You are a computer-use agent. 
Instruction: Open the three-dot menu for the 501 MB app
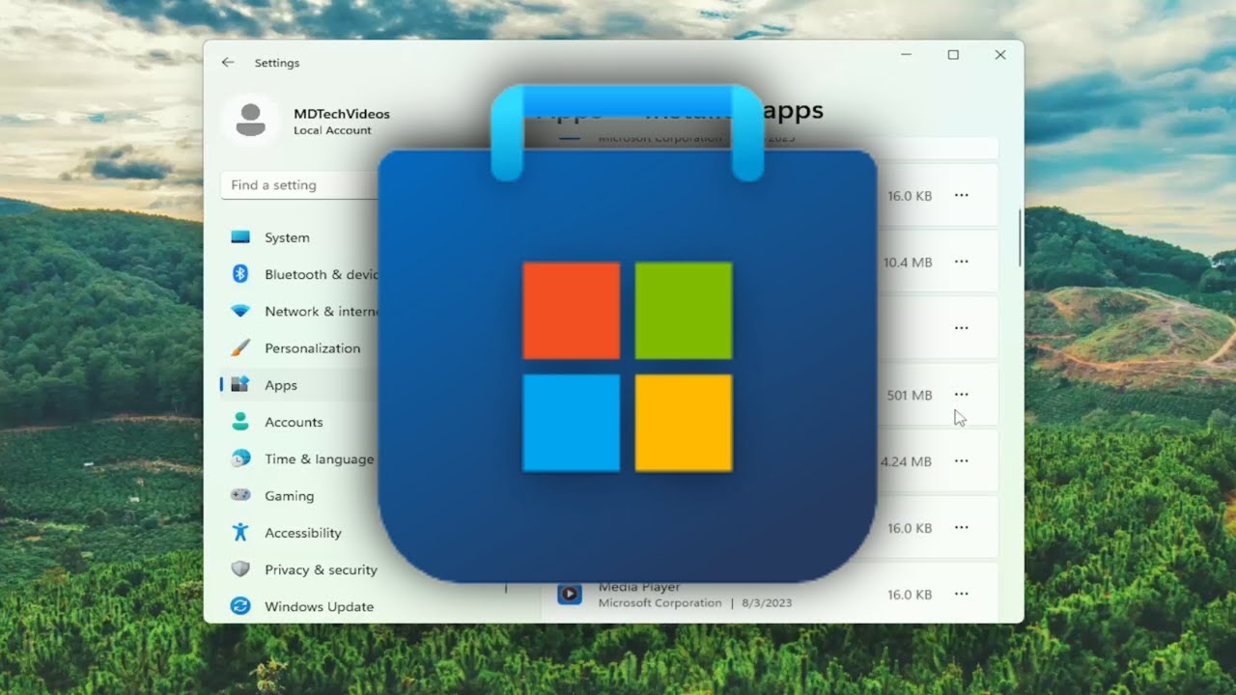click(x=961, y=395)
